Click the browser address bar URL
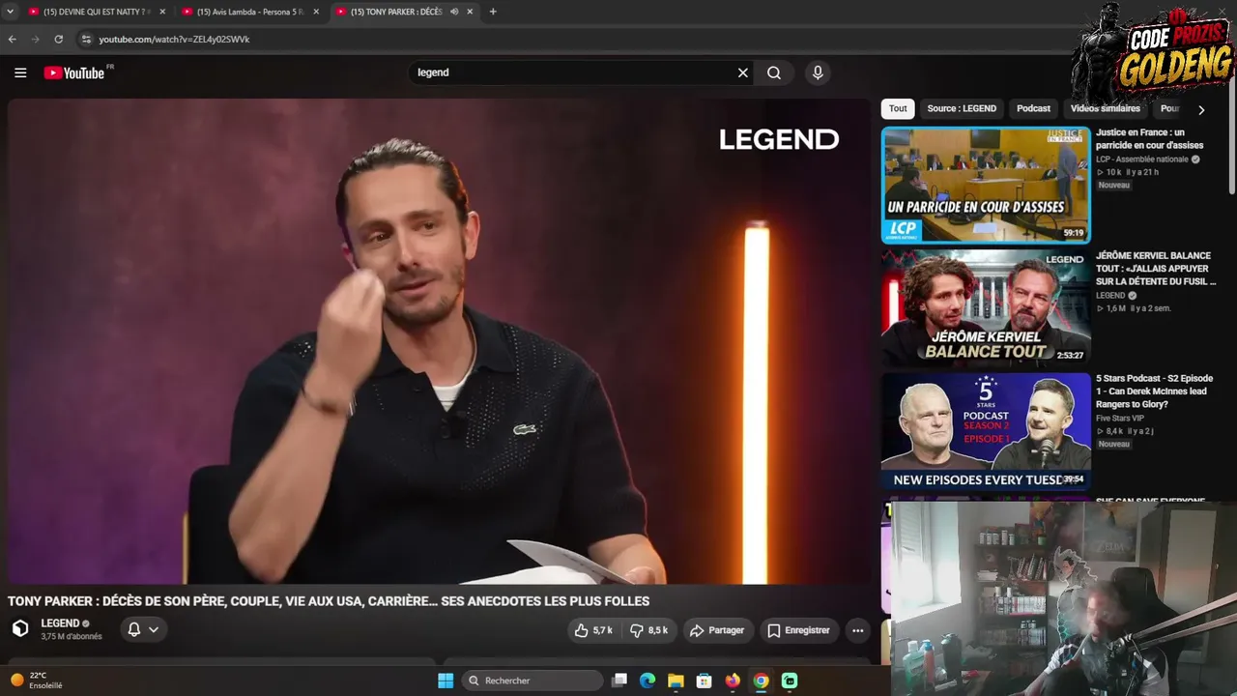1237x696 pixels. 174,39
